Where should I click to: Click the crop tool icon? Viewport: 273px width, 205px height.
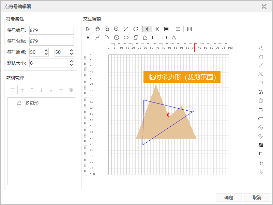[261, 154]
